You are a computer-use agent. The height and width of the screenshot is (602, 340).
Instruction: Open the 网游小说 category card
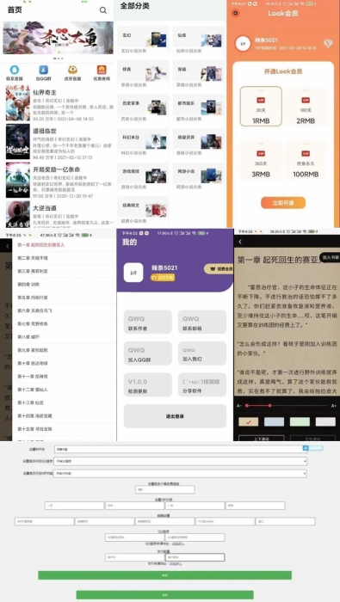pyautogui.click(x=199, y=176)
